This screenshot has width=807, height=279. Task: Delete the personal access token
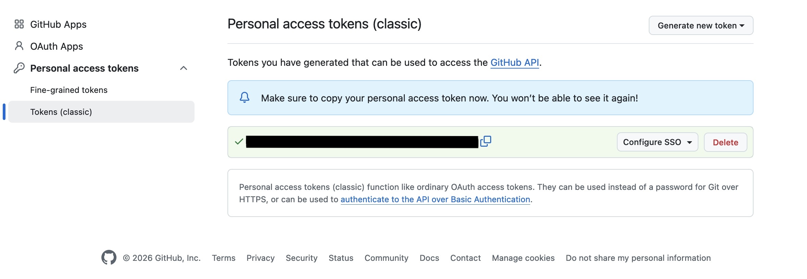pos(725,142)
